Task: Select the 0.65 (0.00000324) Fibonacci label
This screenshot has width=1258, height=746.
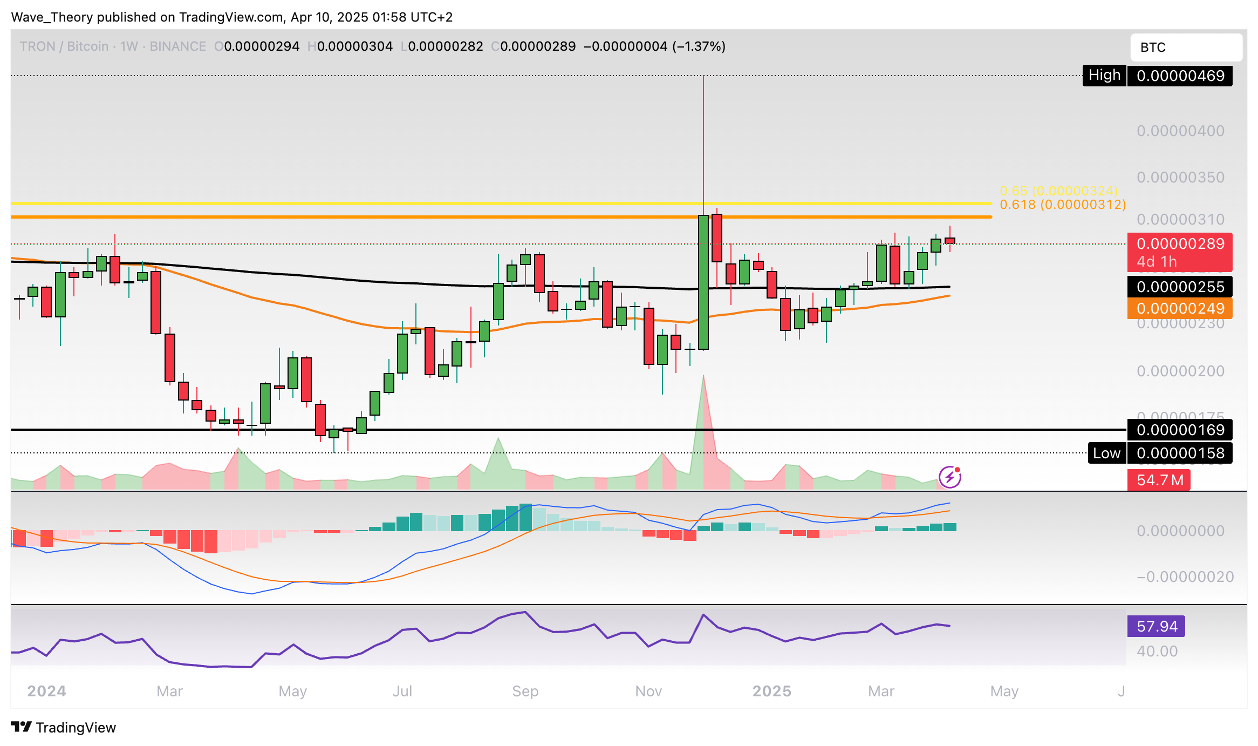Action: click(1058, 191)
